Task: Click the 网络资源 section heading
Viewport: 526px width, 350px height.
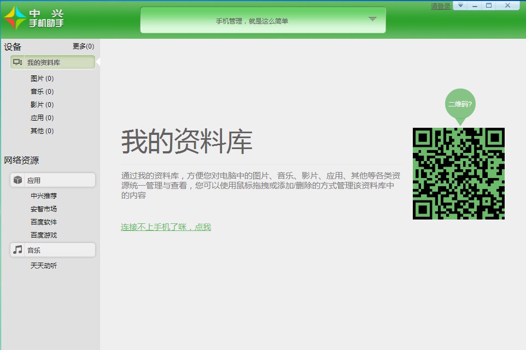Action: coord(21,160)
